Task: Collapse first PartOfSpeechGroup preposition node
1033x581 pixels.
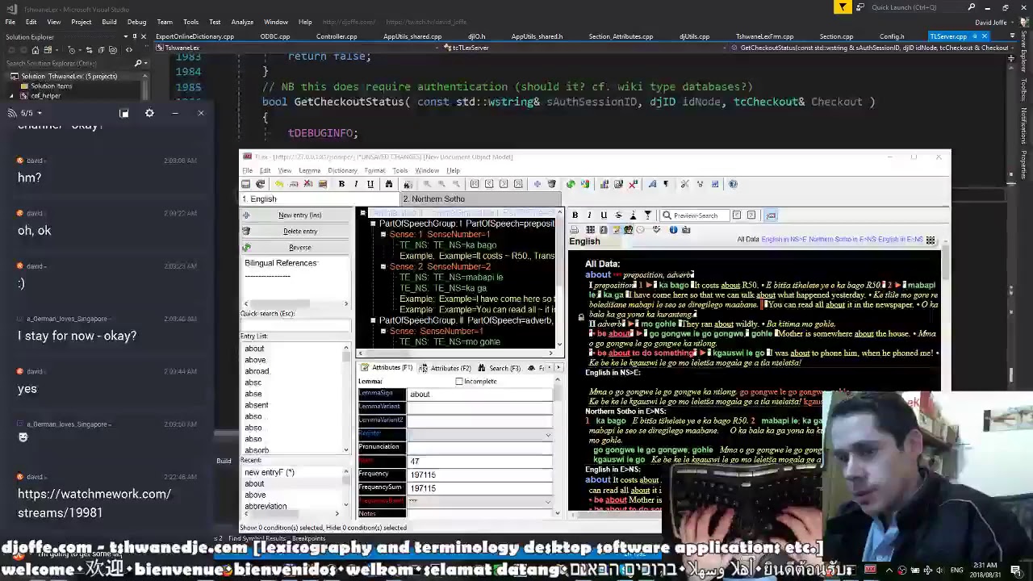Action: tap(373, 224)
